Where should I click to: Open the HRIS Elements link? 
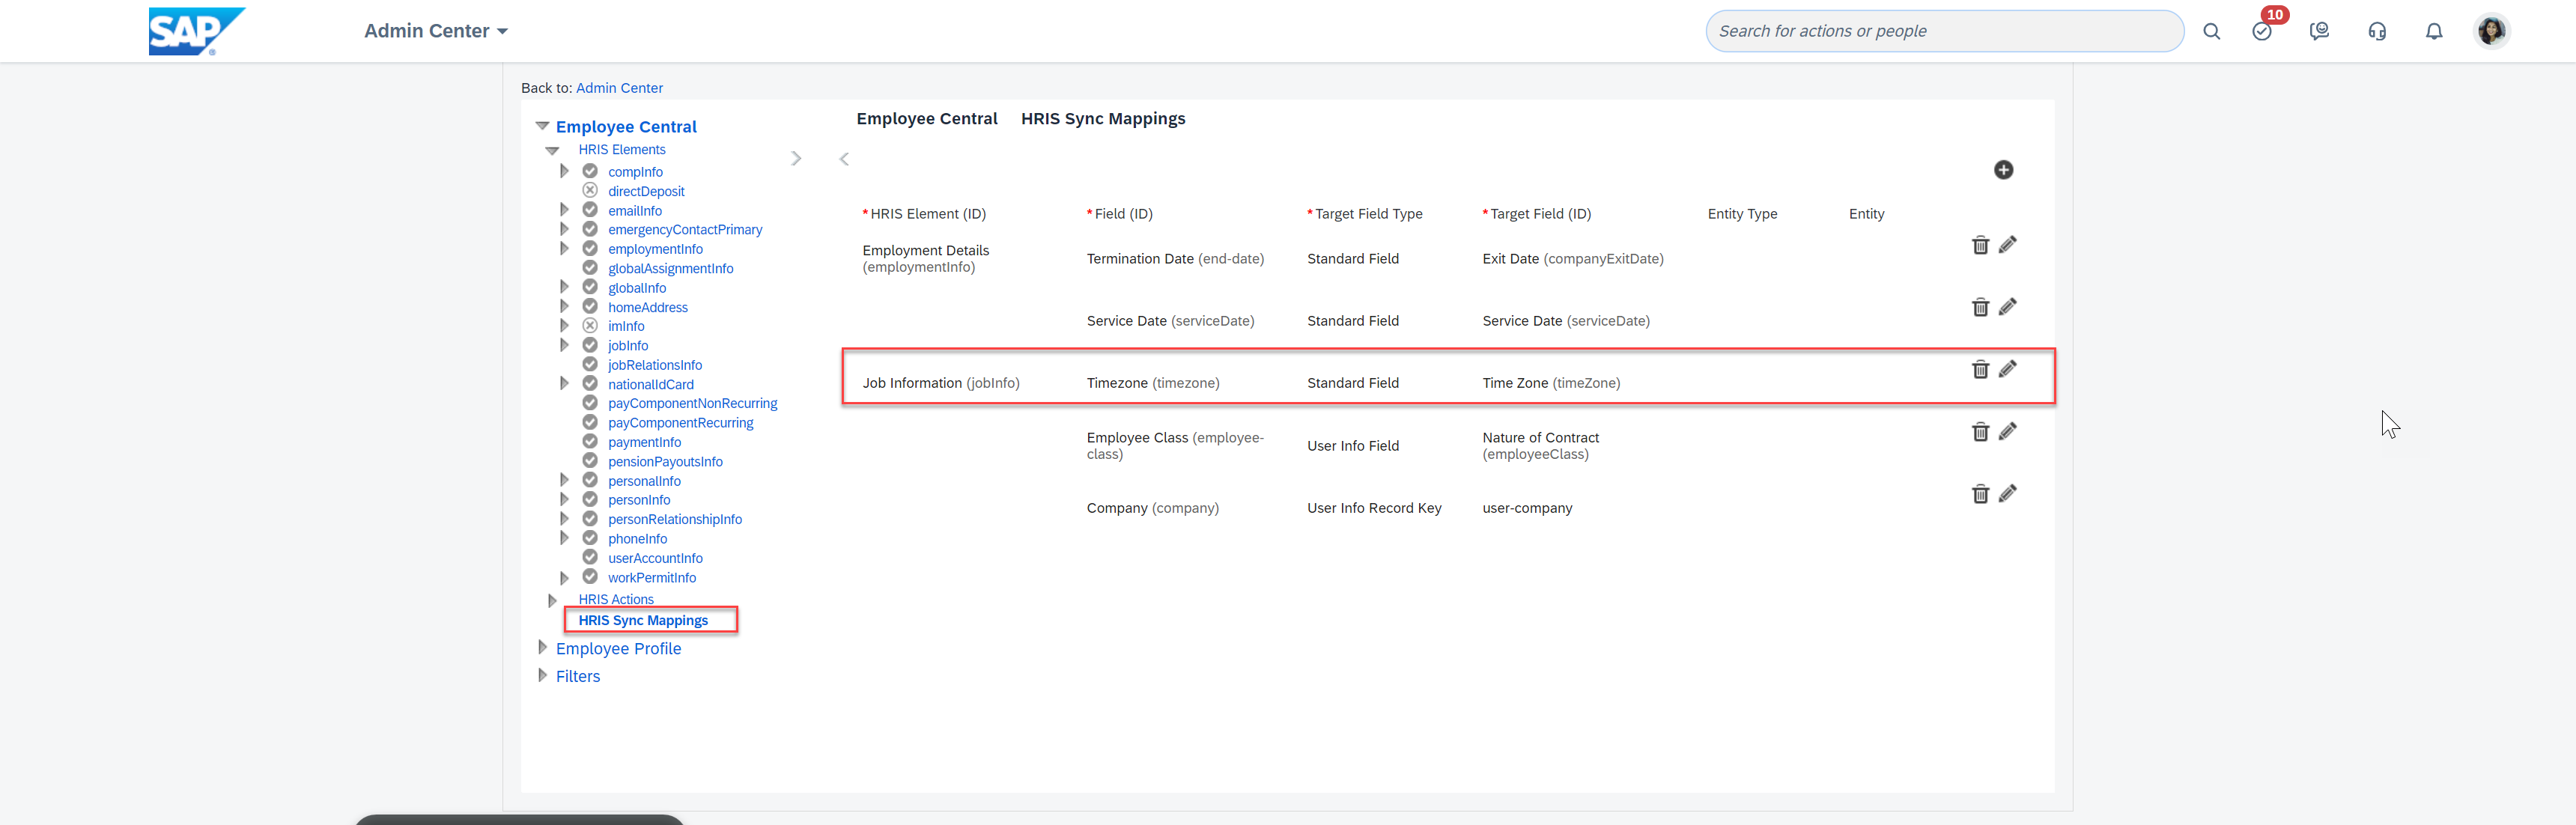[621, 150]
